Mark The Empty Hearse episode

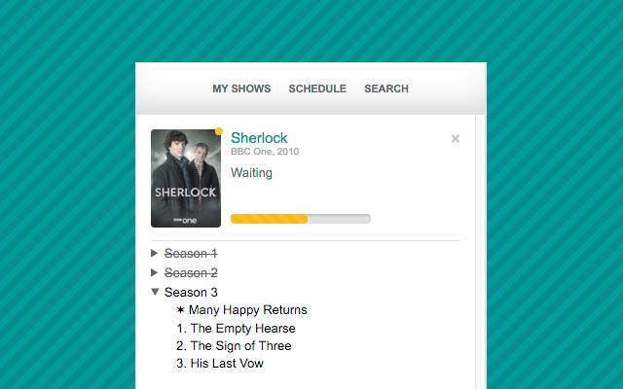[242, 329]
